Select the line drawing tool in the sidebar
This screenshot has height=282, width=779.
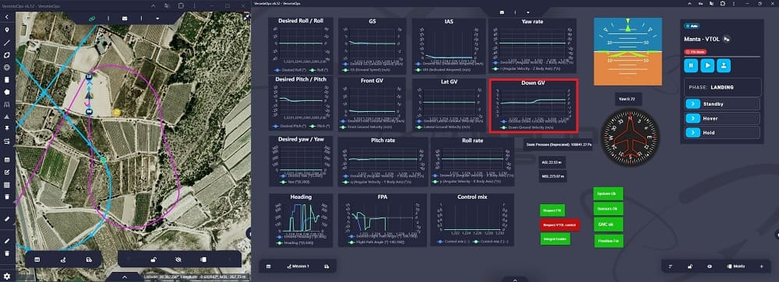pos(7,43)
